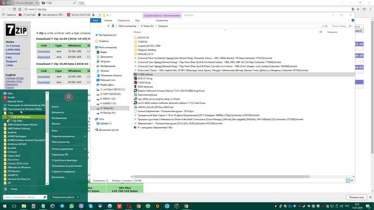Open the blue Файл tab in Explorer
Viewport: 374px width, 210px height.
[x=96, y=20]
